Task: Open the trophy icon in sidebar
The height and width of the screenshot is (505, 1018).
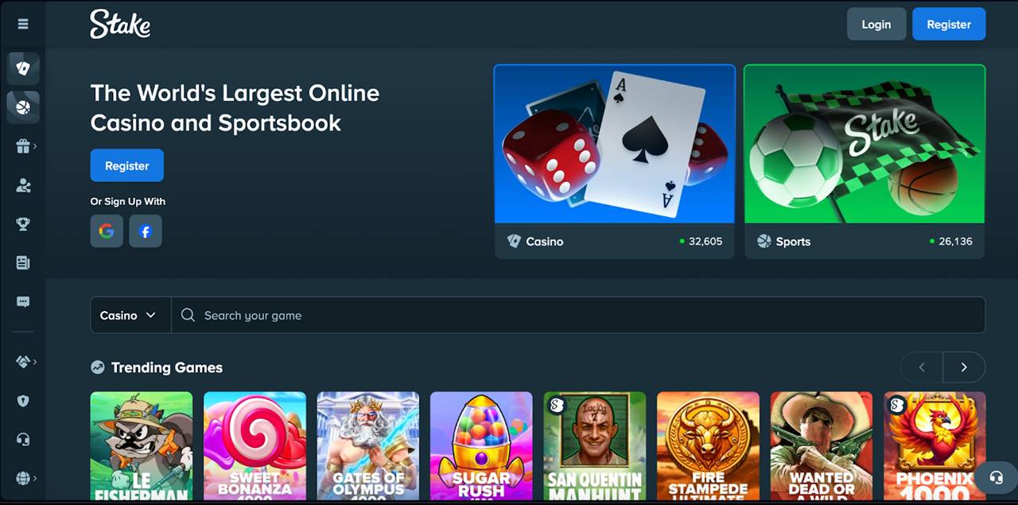Action: pos(23,224)
